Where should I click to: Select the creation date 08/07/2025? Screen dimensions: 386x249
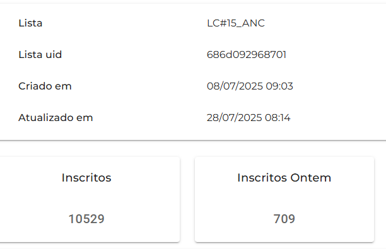click(x=235, y=86)
